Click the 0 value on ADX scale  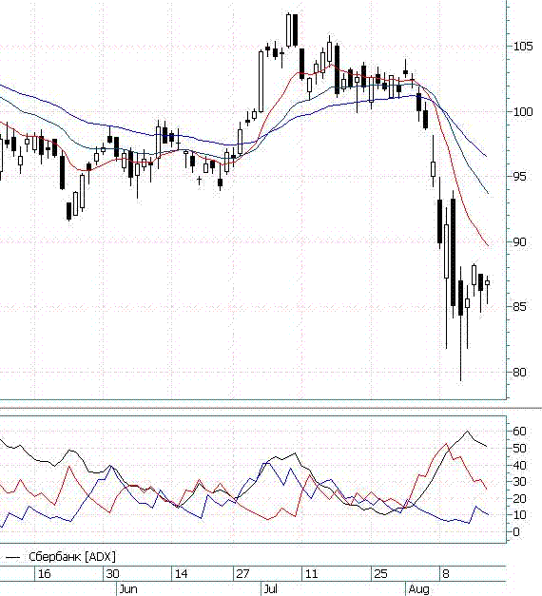tap(516, 531)
